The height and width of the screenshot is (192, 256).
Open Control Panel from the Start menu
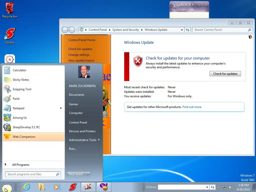coord(78,122)
